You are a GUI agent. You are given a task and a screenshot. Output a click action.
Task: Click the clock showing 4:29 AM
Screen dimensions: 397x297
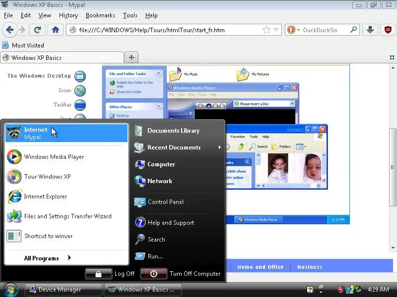point(378,290)
